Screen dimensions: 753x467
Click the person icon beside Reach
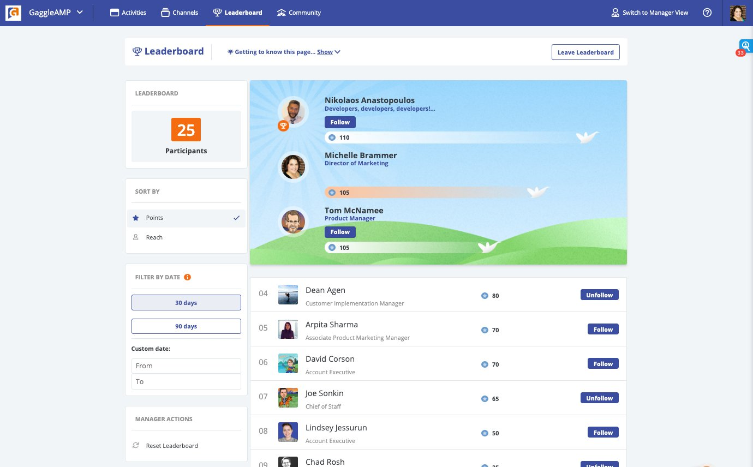[x=135, y=237]
